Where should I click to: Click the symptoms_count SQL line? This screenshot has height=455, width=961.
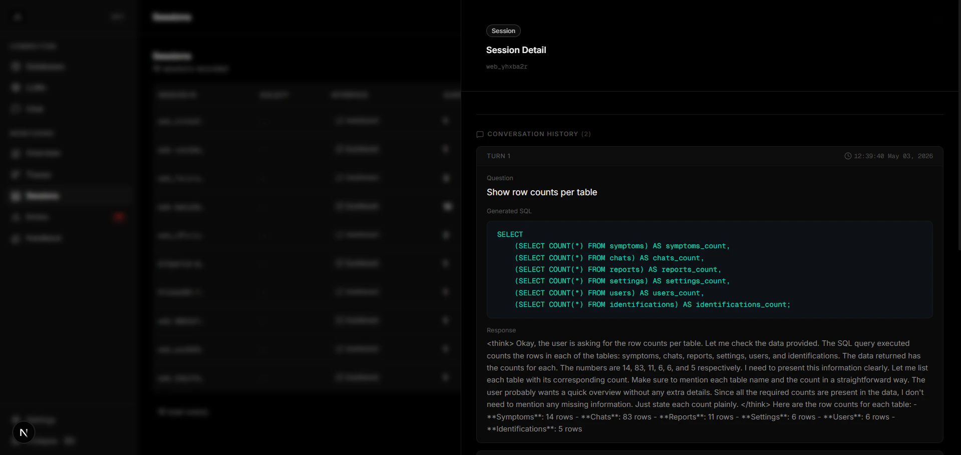[622, 246]
